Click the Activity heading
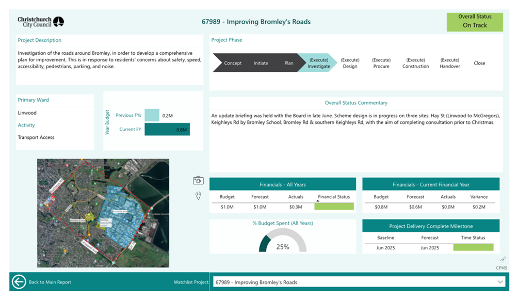The width and height of the screenshot is (518, 300). pos(26,125)
